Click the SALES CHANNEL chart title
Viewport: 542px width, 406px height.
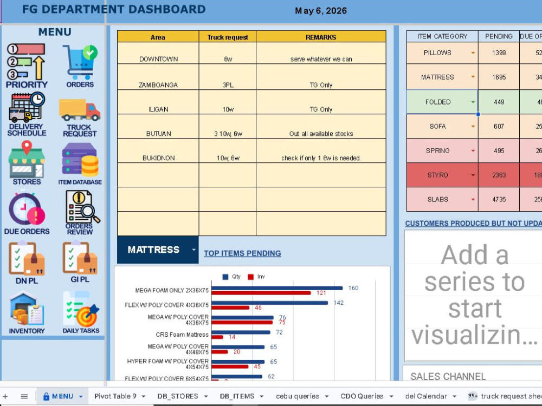[x=448, y=376]
